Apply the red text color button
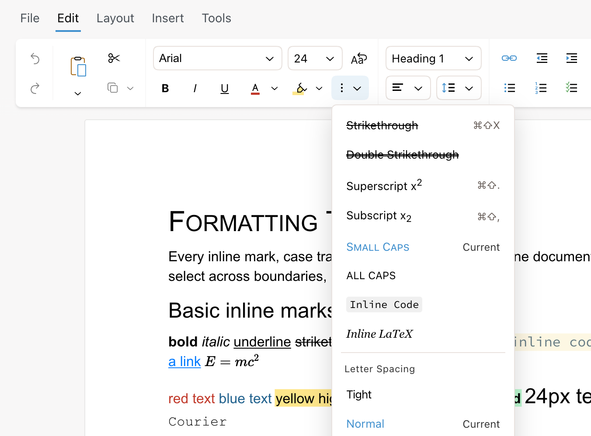 (255, 89)
